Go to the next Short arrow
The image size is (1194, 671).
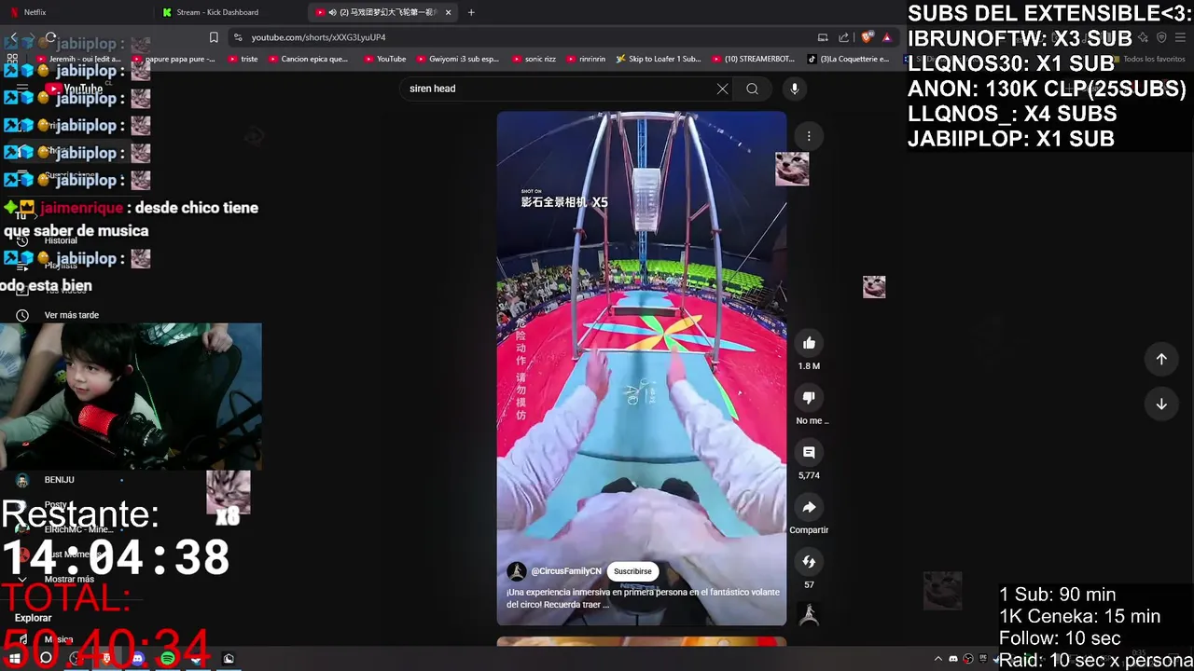[x=1161, y=404]
